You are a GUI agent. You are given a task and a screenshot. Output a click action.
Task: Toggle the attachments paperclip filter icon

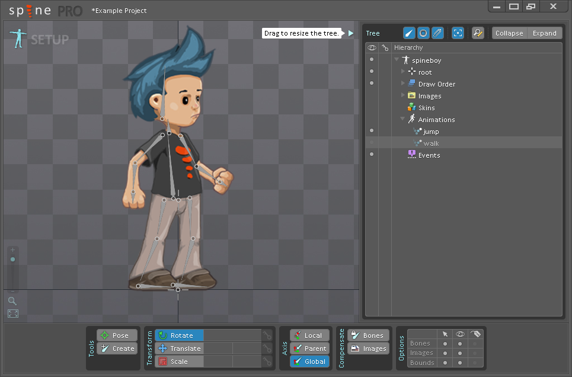(437, 33)
